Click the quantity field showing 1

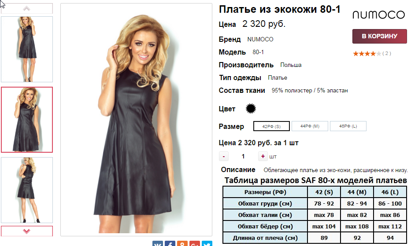tap(243, 156)
